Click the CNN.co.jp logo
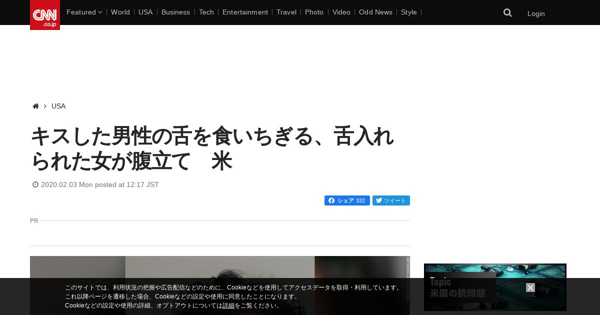 [45, 15]
